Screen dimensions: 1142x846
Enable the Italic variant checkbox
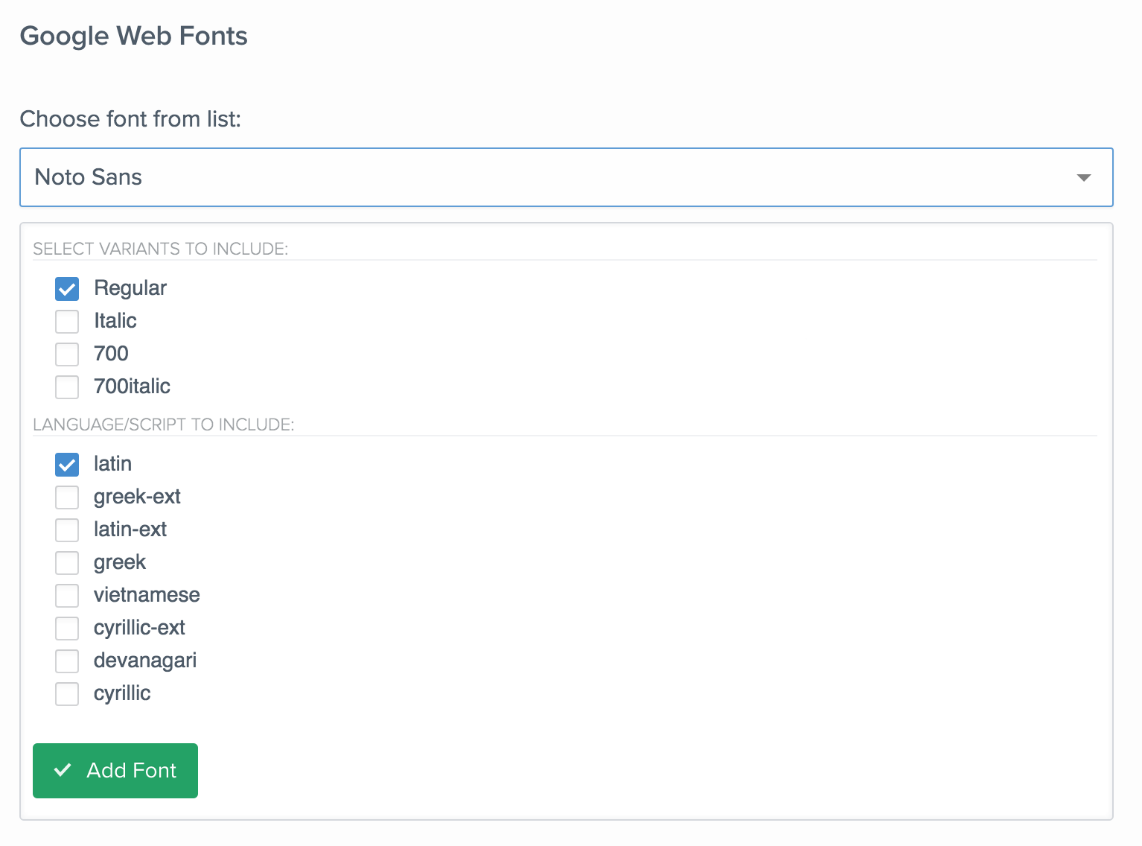[67, 322]
